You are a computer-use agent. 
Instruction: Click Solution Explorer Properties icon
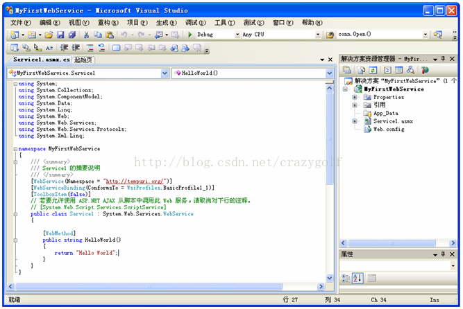347,70
